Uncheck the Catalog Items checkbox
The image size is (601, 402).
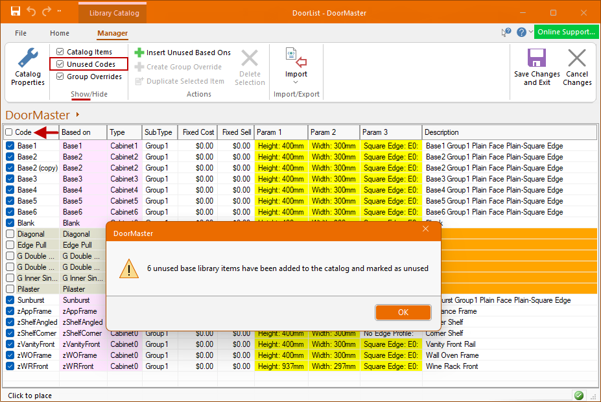(60, 52)
